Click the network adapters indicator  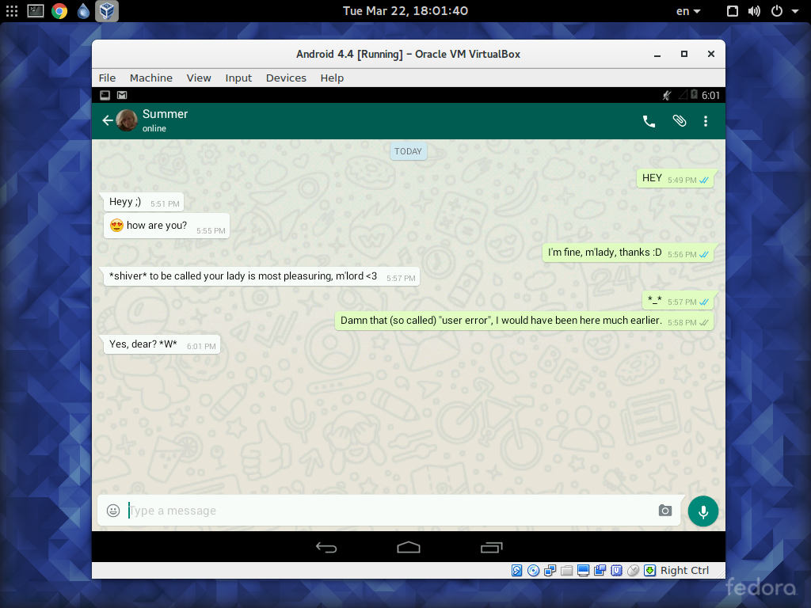point(550,570)
